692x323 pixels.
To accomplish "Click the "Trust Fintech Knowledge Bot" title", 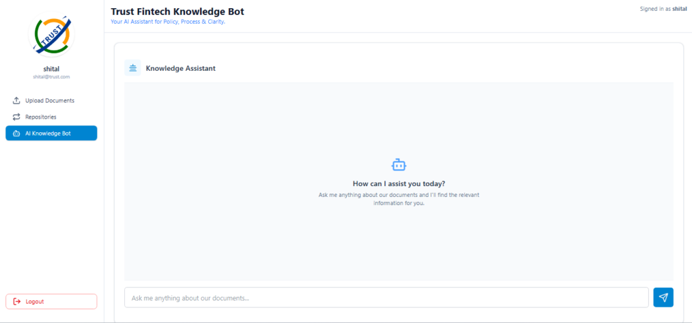I will [x=178, y=11].
